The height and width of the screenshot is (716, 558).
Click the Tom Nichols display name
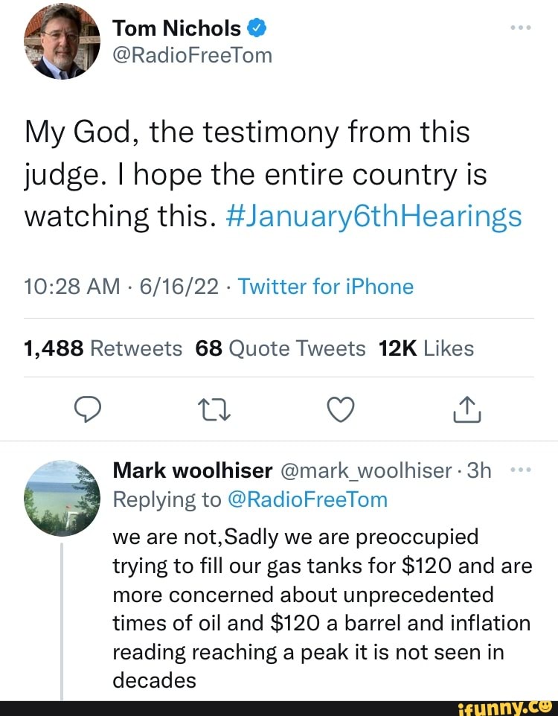click(x=177, y=29)
